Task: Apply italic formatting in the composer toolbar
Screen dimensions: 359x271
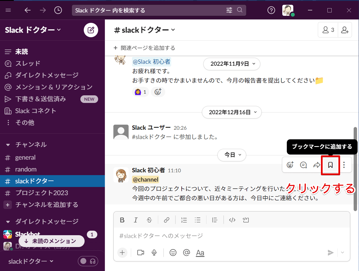Action: (x=136, y=220)
